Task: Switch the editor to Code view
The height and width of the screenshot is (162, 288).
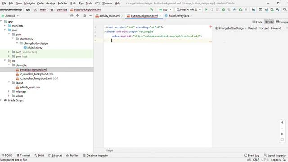Action: click(x=257, y=22)
